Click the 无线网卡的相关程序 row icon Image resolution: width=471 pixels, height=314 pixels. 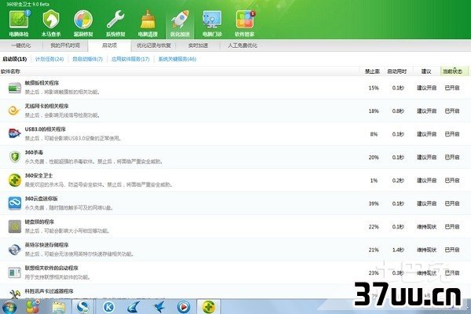(14, 111)
